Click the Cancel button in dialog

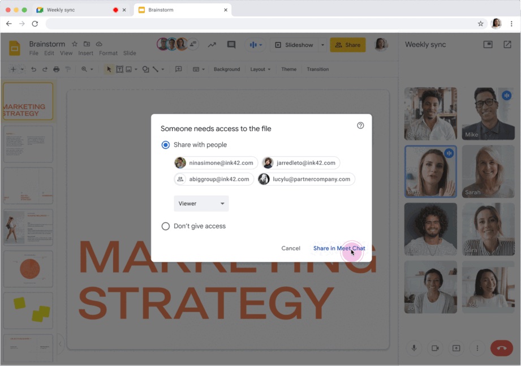click(x=291, y=248)
